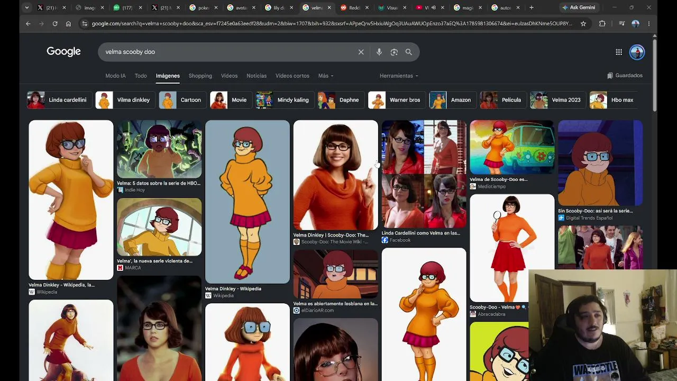This screenshot has height=381, width=677.
Task: Reload the current page
Action: click(x=54, y=24)
